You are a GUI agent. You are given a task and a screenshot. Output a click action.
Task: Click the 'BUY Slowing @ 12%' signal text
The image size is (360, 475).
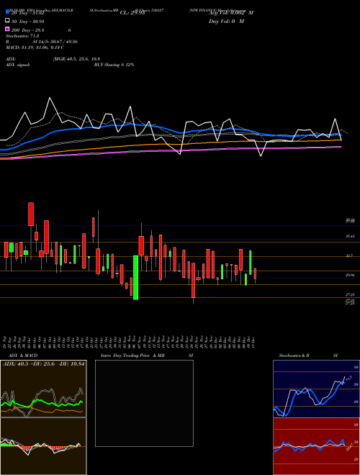(x=114, y=65)
